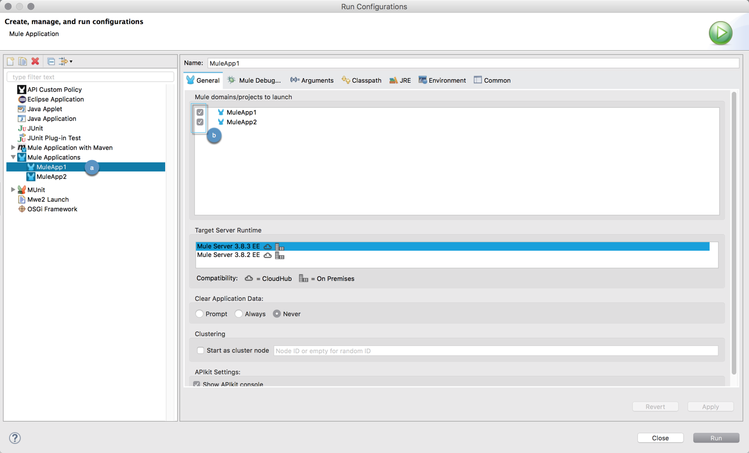This screenshot has height=453, width=749.
Task: Create a new launch configuration
Action: click(x=10, y=61)
